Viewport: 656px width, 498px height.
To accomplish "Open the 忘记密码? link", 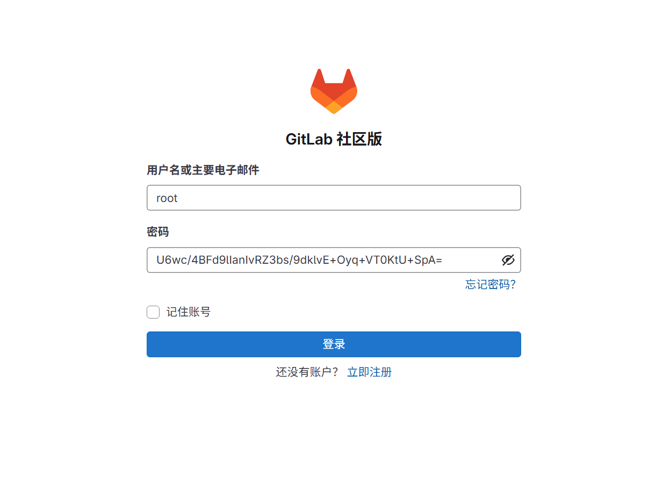I will coord(491,285).
